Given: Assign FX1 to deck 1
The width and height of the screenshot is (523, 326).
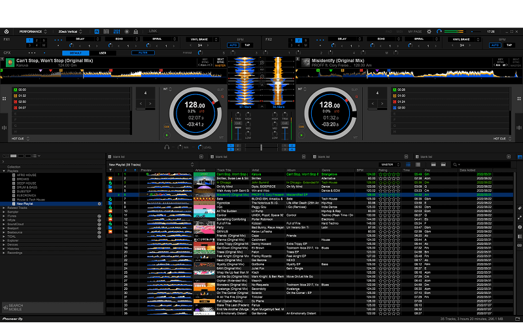Looking at the screenshot, I should click(29, 41).
